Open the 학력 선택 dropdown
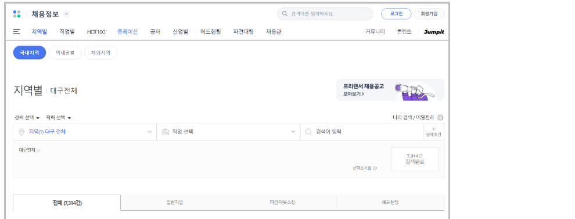The height and width of the screenshot is (219, 575). click(x=58, y=118)
